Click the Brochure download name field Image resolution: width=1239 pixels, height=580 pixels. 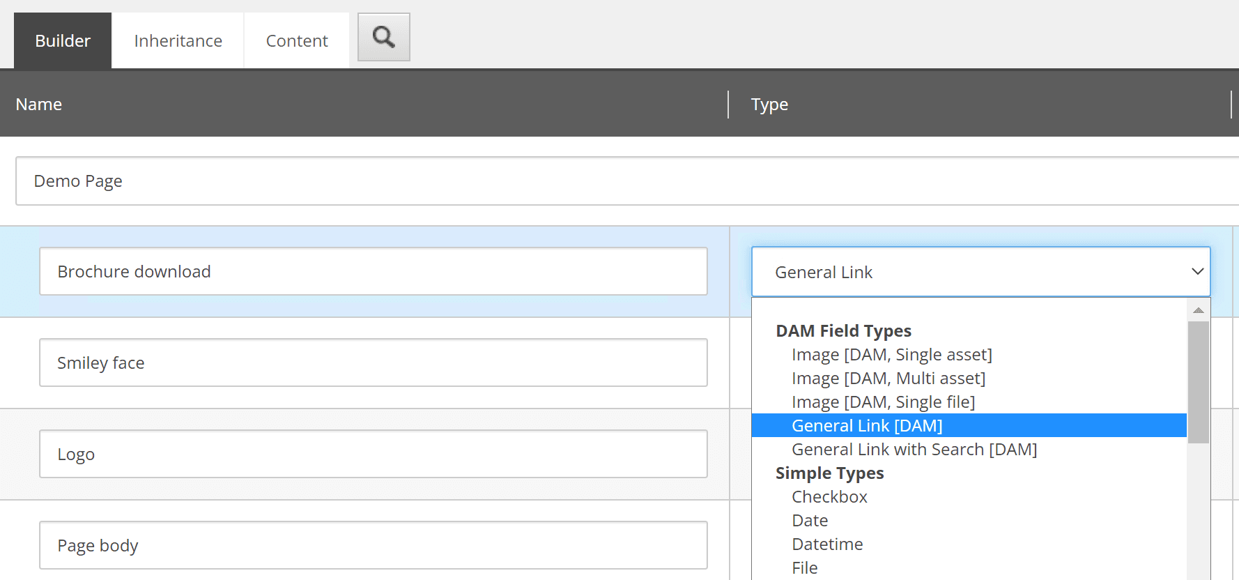(373, 272)
